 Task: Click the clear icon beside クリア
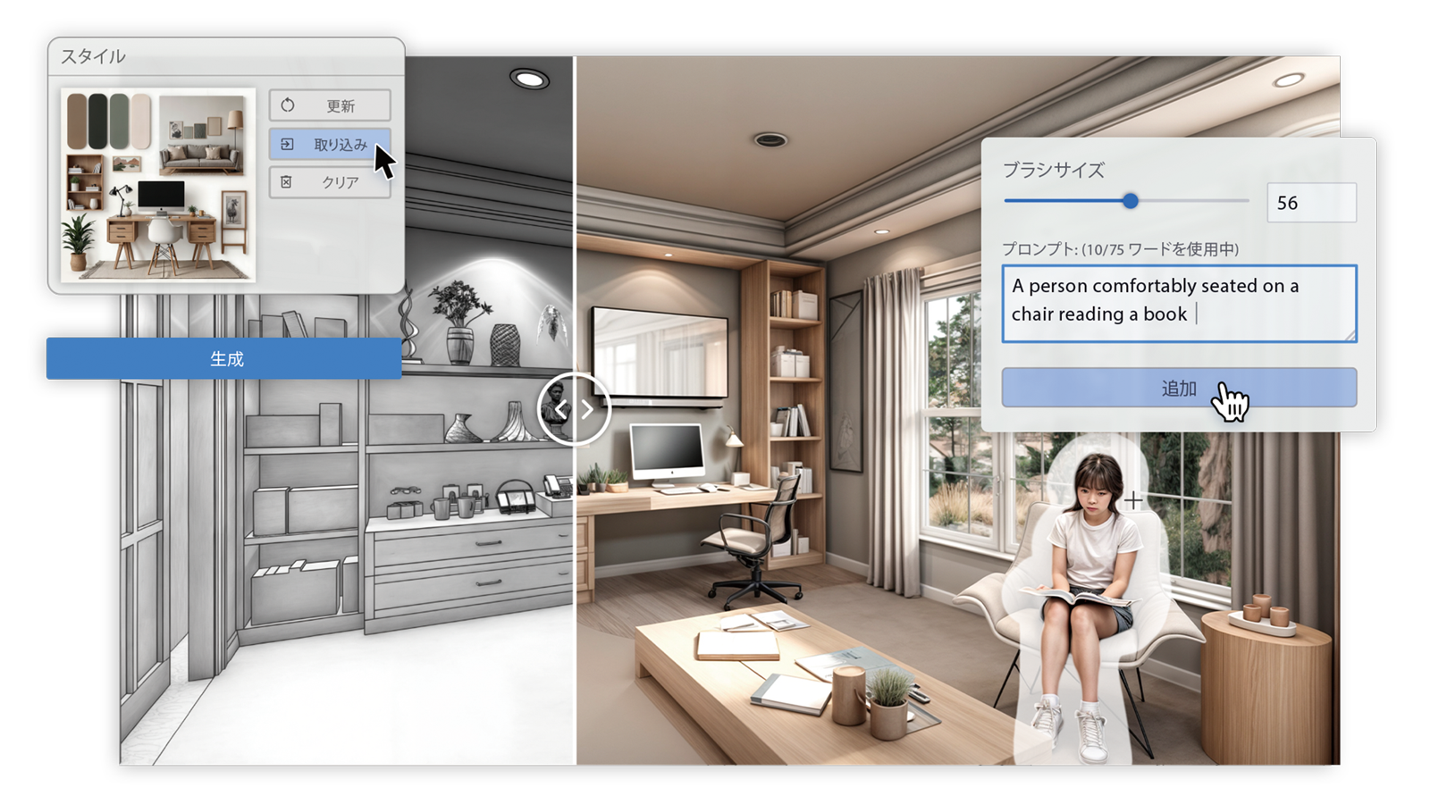point(287,182)
